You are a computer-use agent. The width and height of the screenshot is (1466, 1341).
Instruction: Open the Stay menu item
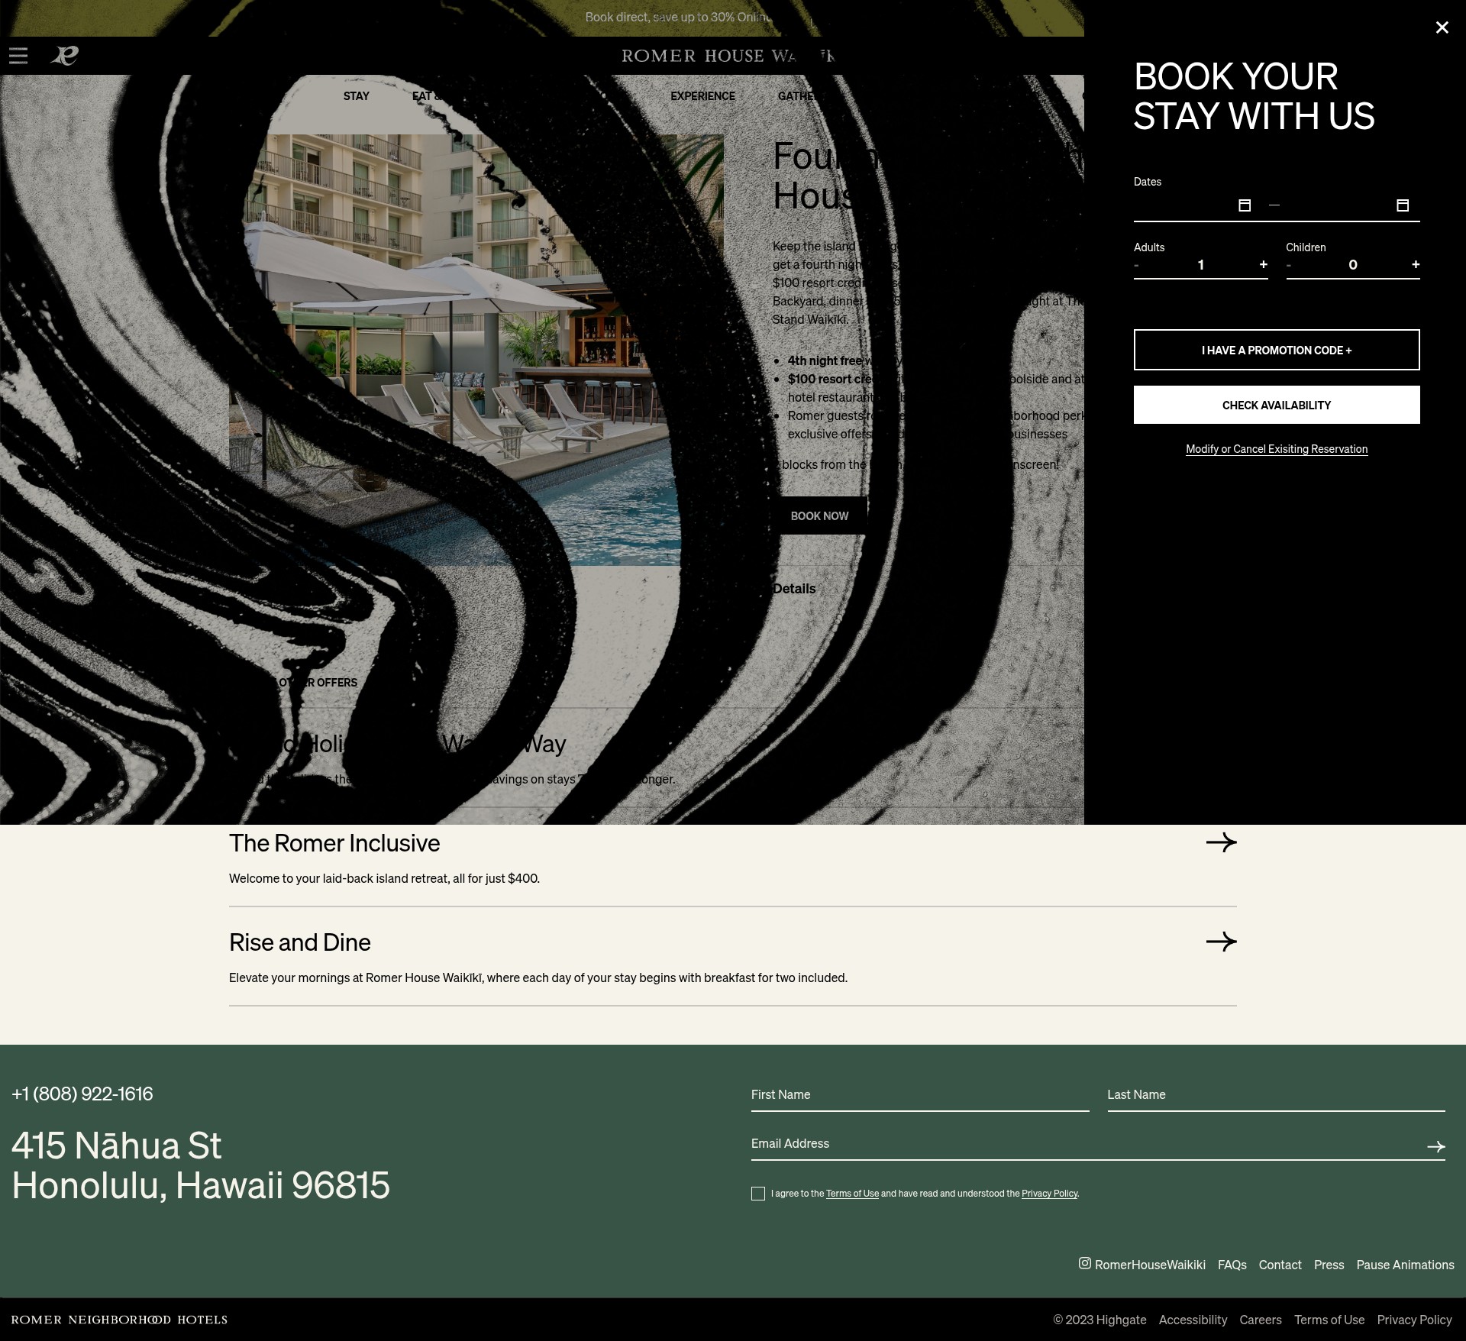[x=356, y=96]
